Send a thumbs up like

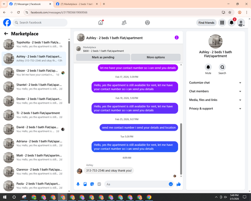179,184
